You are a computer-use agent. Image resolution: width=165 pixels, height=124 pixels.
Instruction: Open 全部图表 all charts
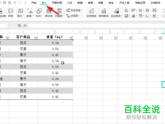tap(91, 13)
